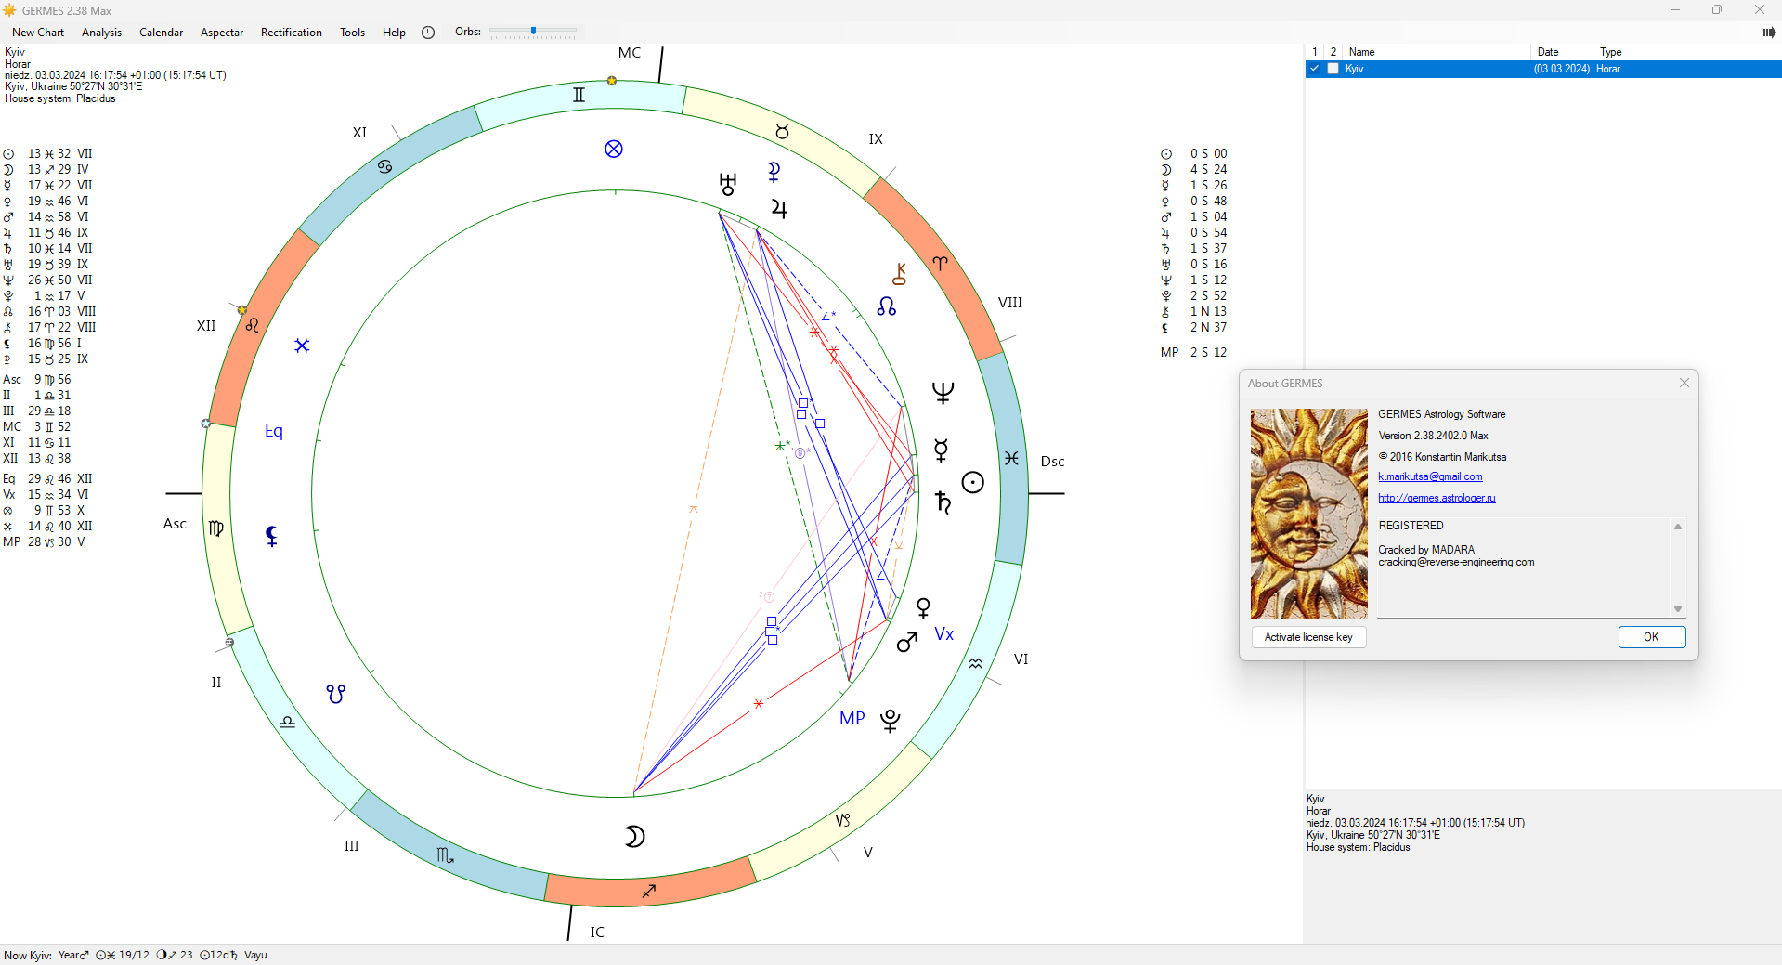Open the Rectification menu

point(291,33)
